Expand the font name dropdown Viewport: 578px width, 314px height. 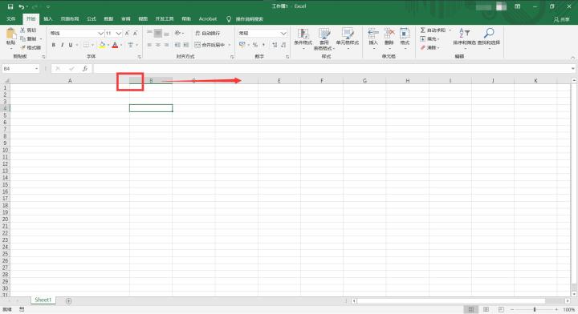[x=100, y=33]
